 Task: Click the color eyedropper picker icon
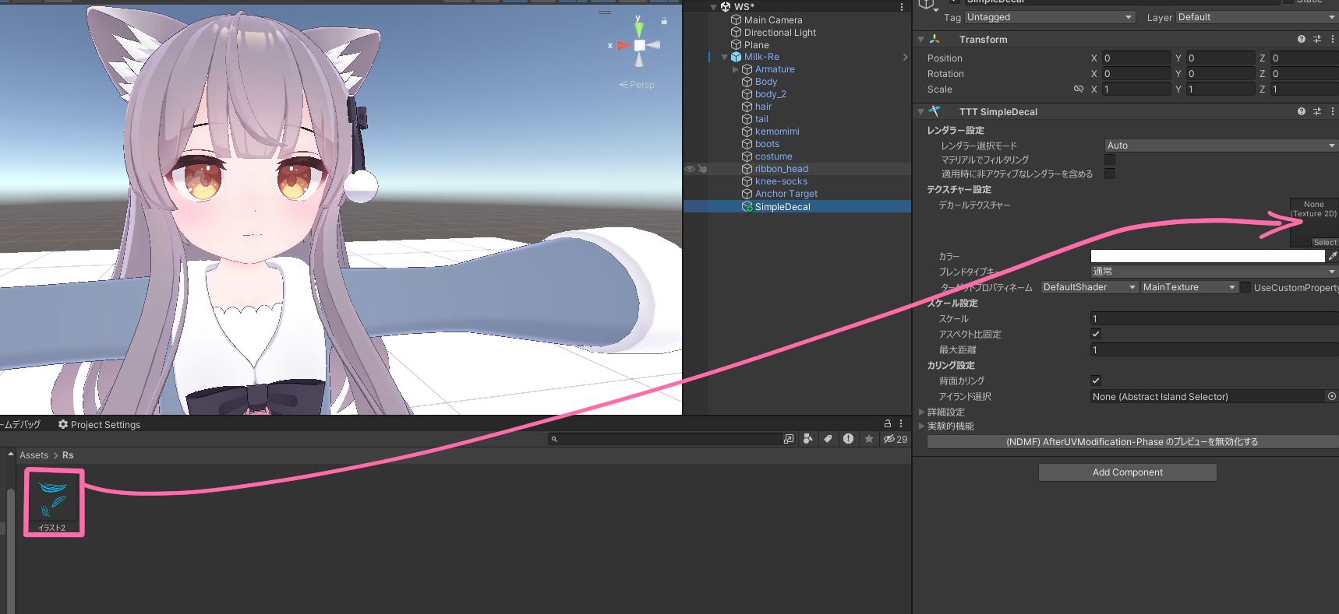click(1332, 256)
